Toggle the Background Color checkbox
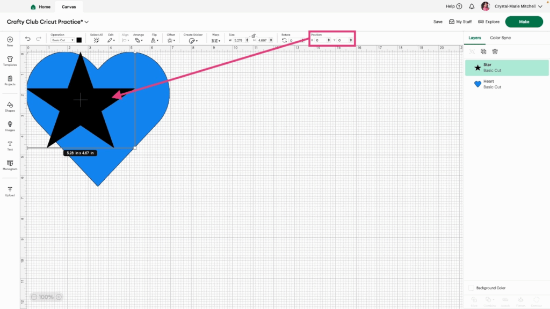Viewport: 550px width, 309px height. pyautogui.click(x=472, y=288)
